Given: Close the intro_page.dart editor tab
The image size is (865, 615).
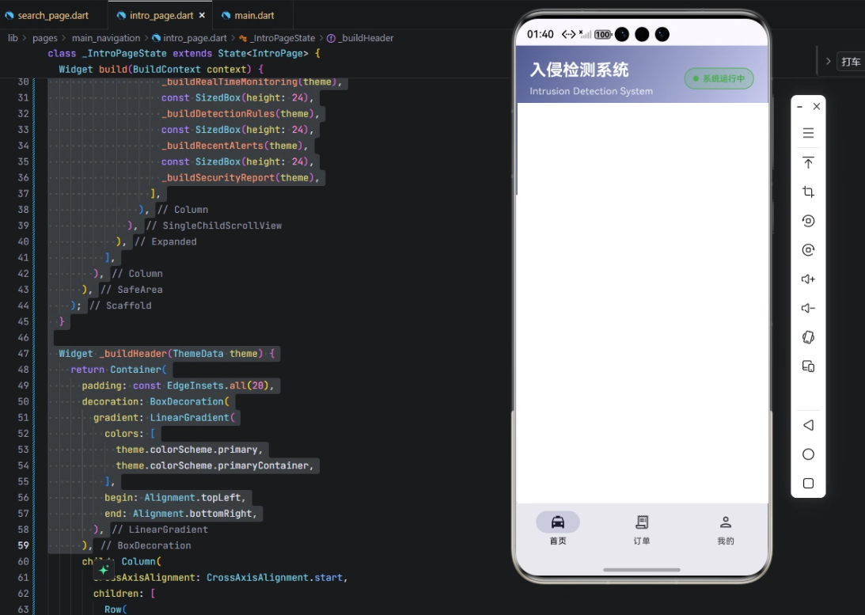Looking at the screenshot, I should point(202,16).
